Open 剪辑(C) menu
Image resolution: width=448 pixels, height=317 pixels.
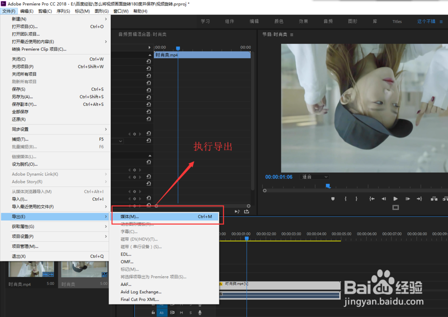coord(45,11)
